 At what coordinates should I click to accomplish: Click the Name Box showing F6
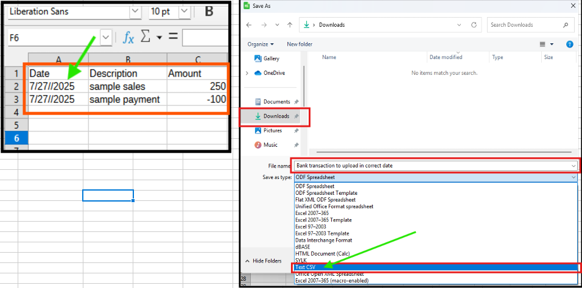[x=55, y=37]
